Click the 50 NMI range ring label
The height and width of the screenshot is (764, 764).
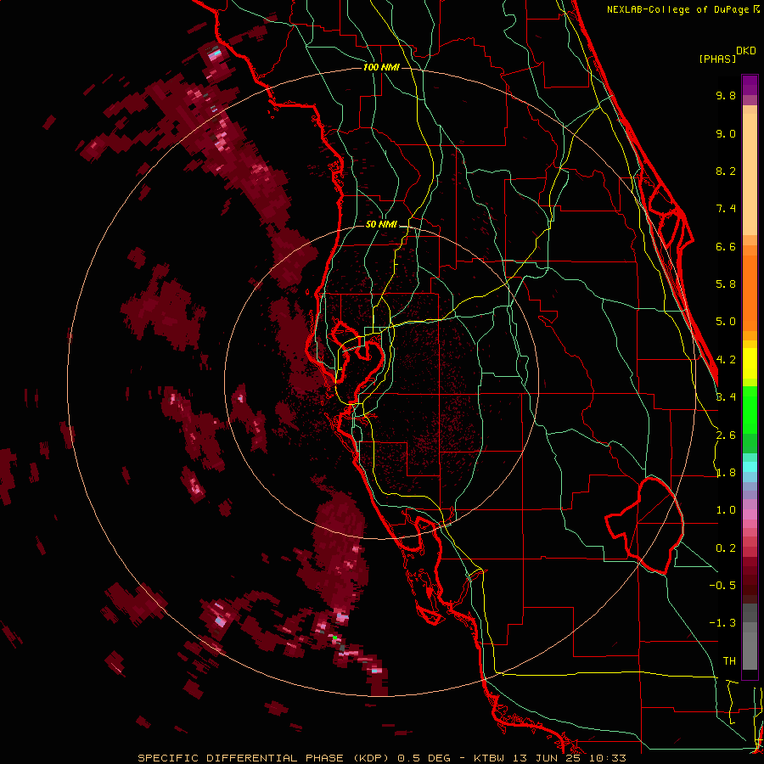click(x=381, y=225)
